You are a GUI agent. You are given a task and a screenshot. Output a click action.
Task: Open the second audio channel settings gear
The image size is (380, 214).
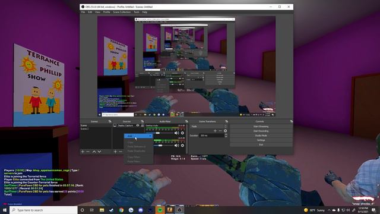(x=182, y=145)
